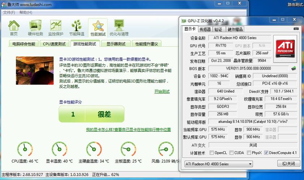304x180 pixels.
Task: Toggle the OpenCL checkbox
Action: tap(212, 153)
